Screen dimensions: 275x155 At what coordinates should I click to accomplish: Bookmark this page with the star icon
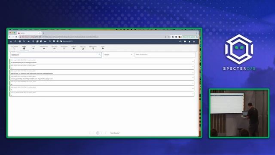169,37
